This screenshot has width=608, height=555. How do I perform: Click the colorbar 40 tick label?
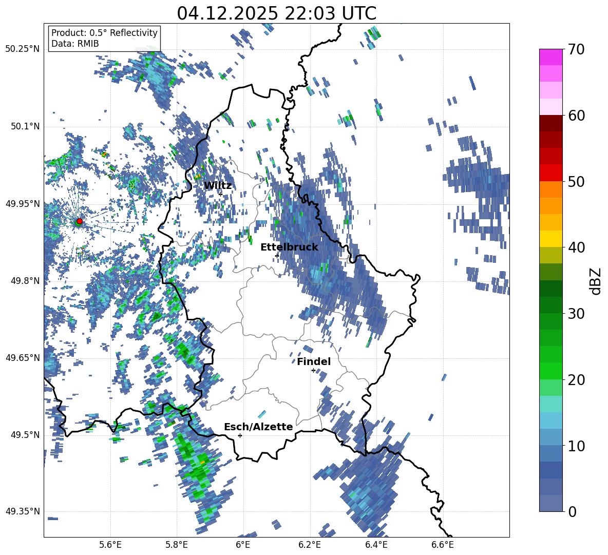576,247
